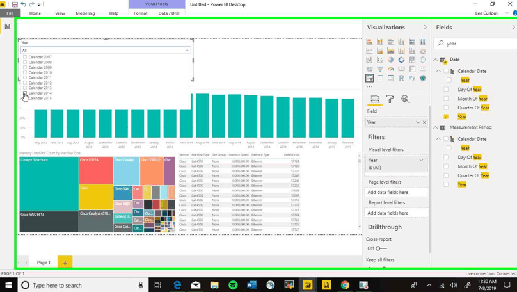517x292 pixels.
Task: Choose the Scatter chart visual
Action: [x=380, y=60]
